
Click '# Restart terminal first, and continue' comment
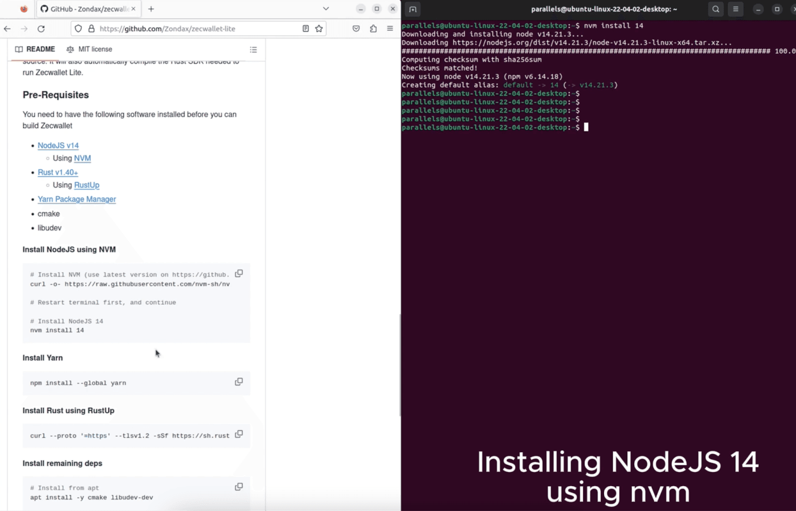(103, 302)
